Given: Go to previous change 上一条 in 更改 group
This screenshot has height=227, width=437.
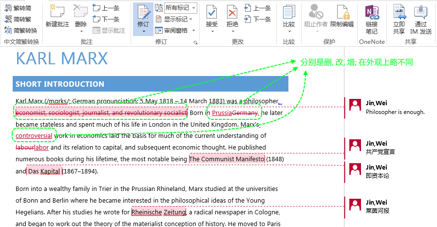Looking at the screenshot, I should pyautogui.click(x=258, y=8).
